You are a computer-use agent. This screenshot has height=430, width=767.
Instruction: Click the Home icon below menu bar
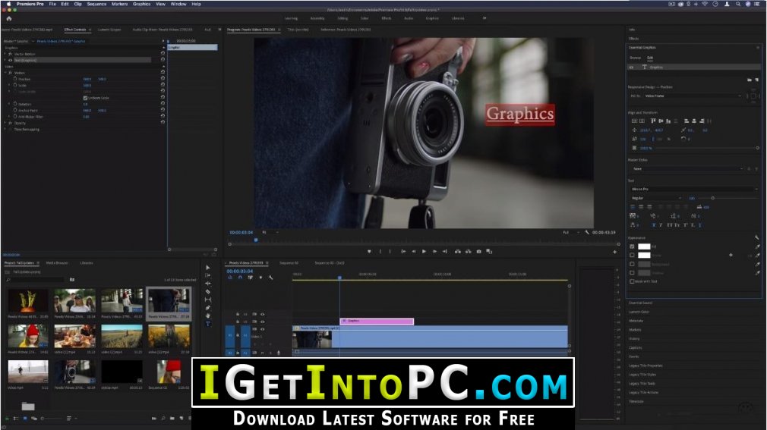(9, 18)
